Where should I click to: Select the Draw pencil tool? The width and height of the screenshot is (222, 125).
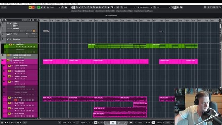pos(79,7)
